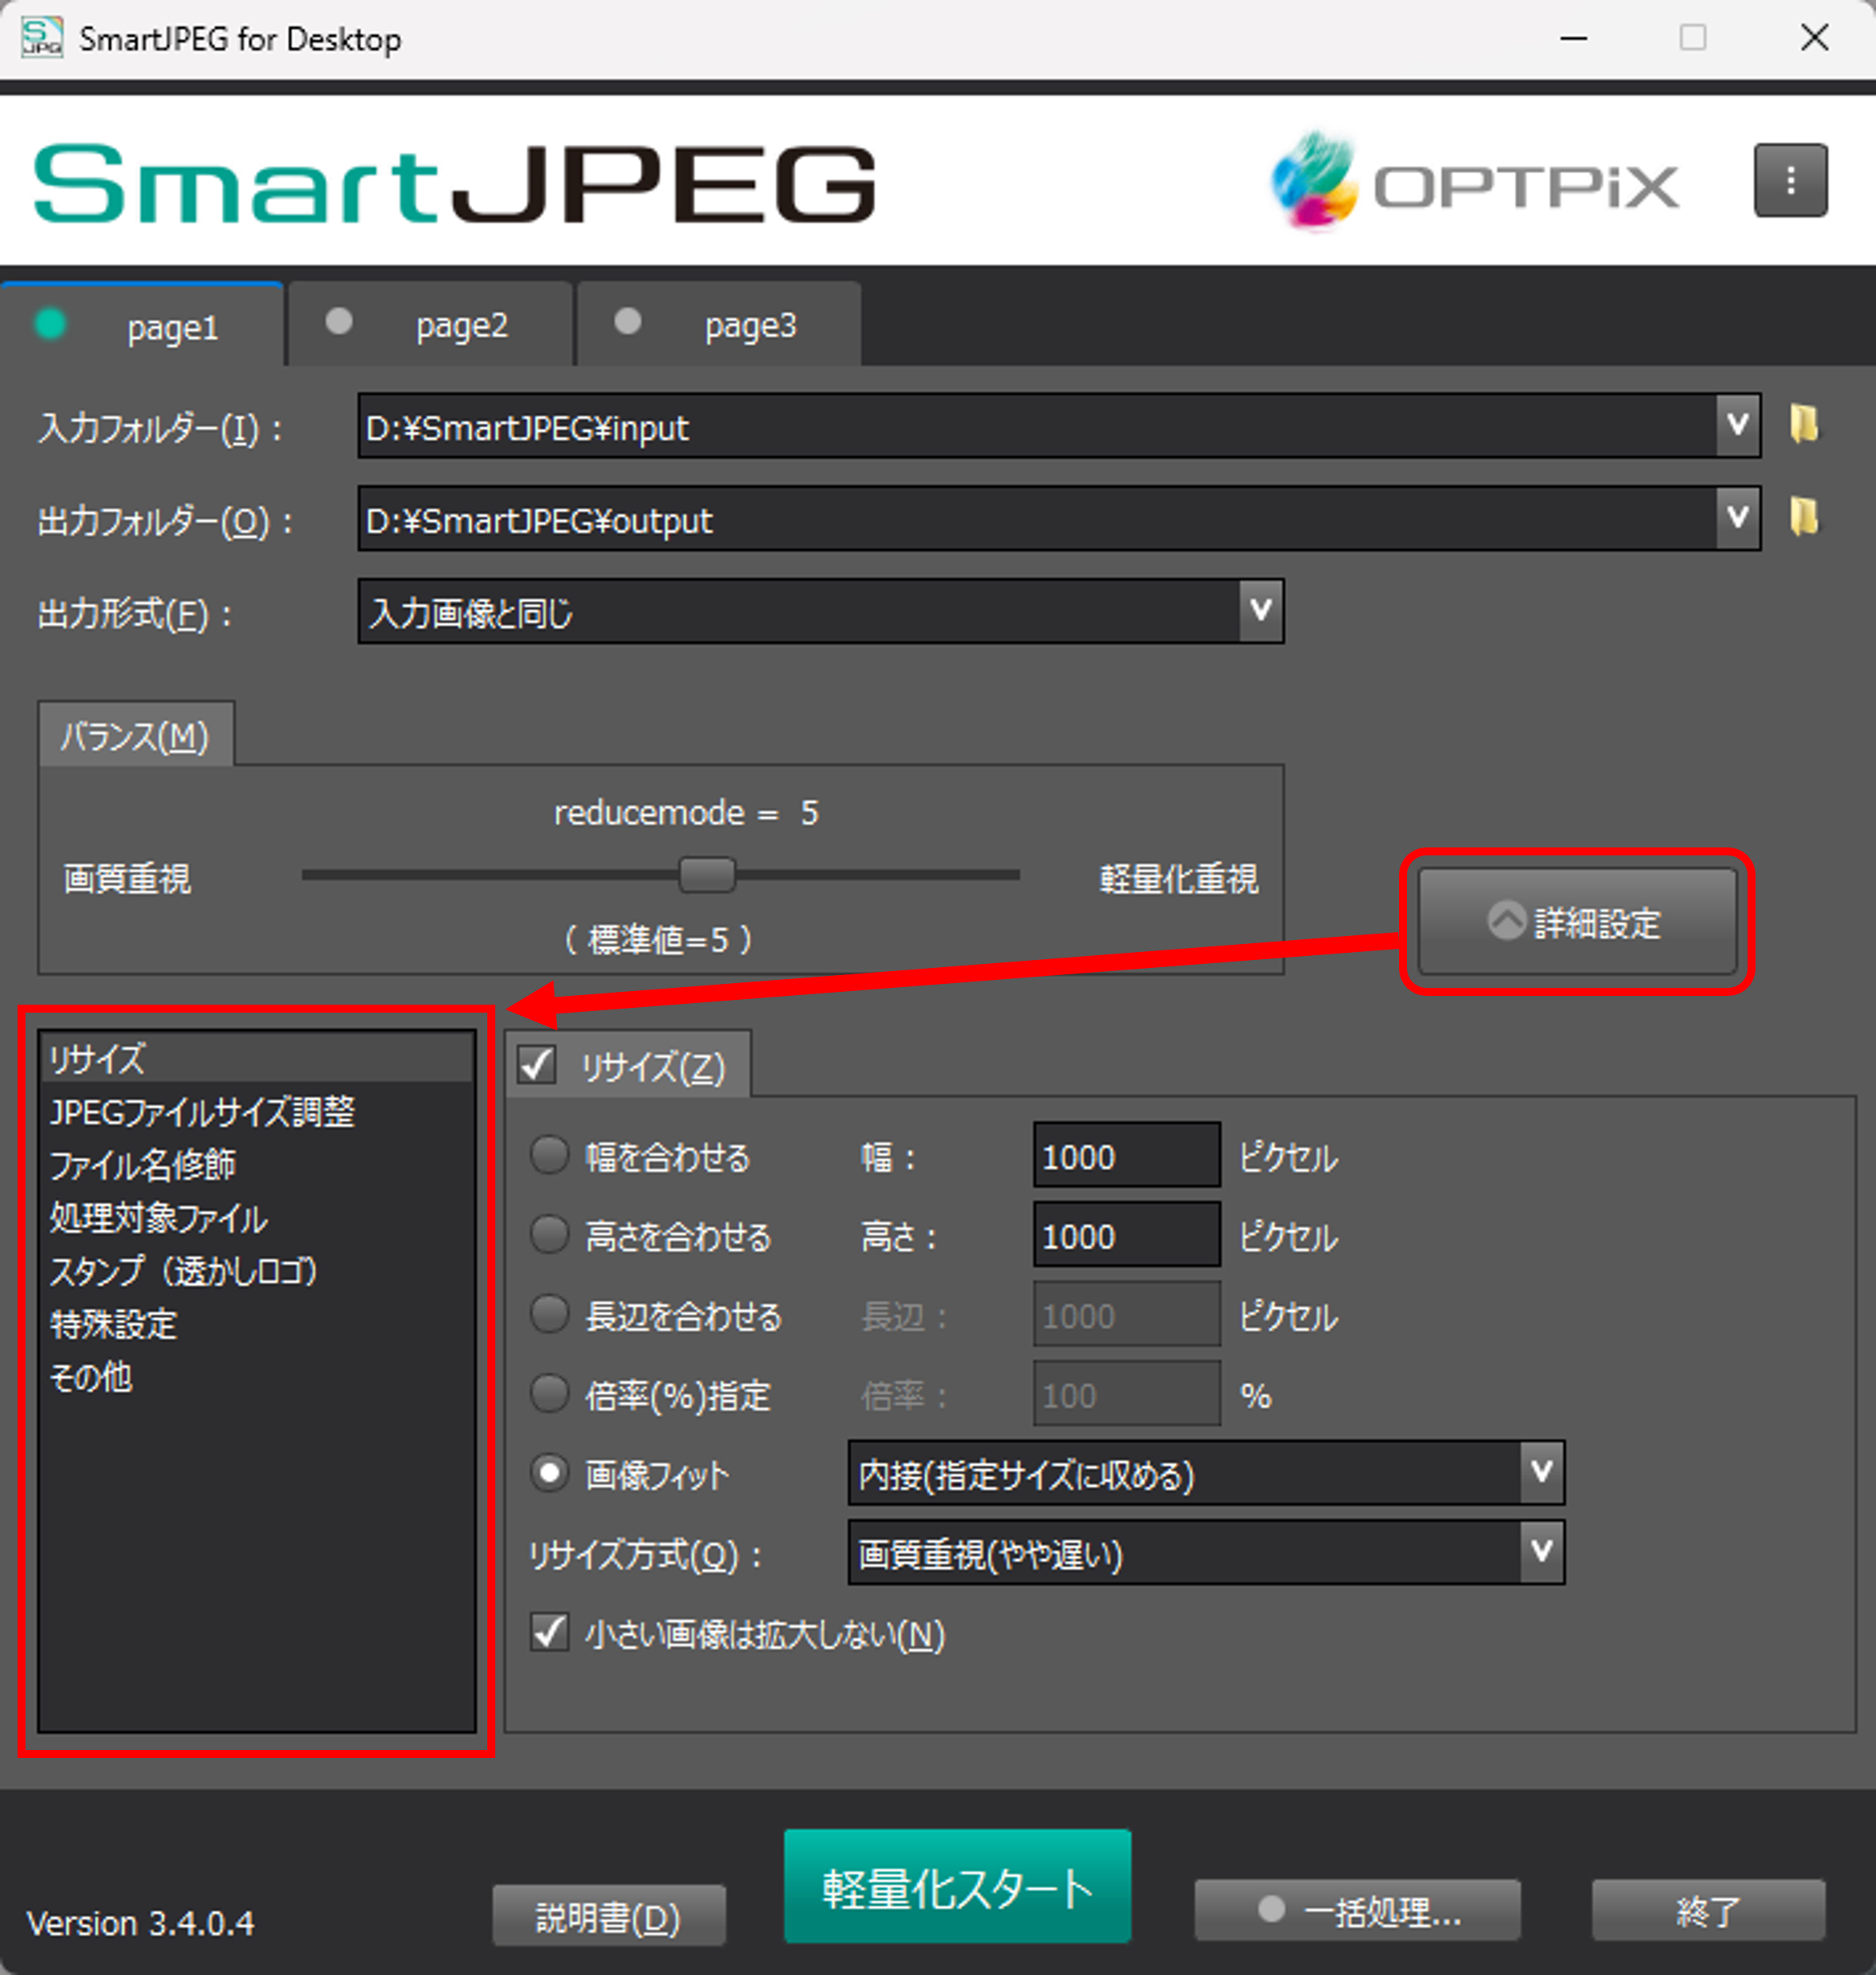Screen dimensions: 1876x1975
Task: Minimize the SmartJPEG window
Action: [1573, 38]
